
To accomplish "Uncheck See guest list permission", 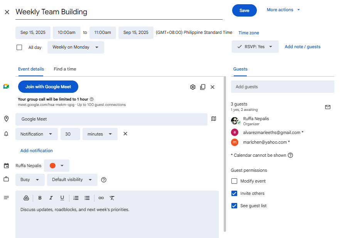I will (x=234, y=206).
